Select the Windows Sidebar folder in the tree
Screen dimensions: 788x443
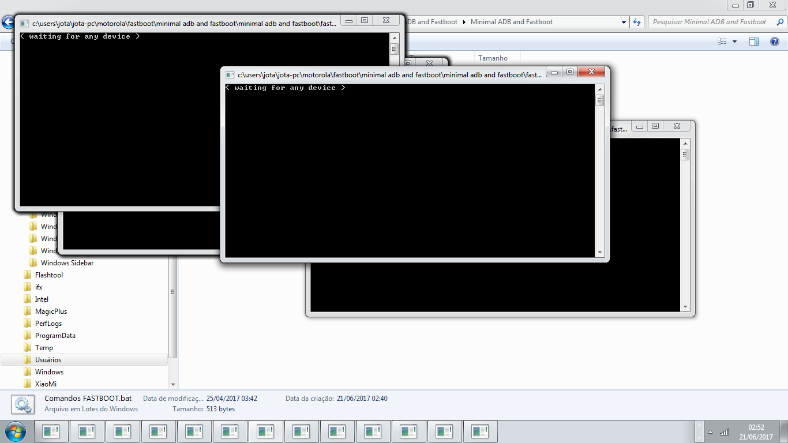(67, 263)
